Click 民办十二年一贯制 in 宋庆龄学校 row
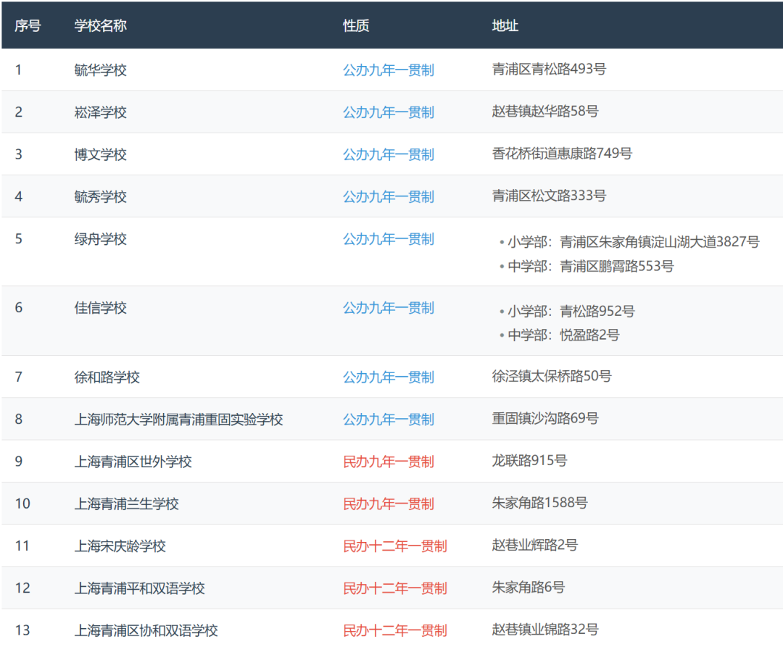This screenshot has width=783, height=668. (395, 546)
